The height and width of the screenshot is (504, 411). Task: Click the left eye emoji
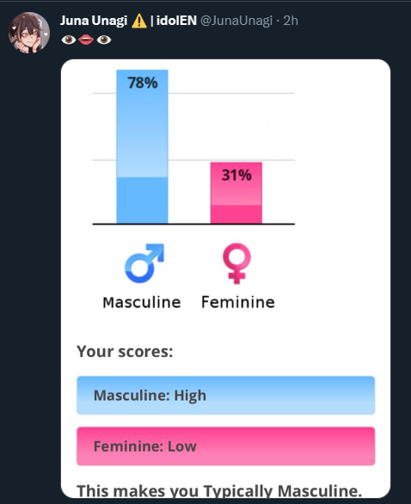69,40
